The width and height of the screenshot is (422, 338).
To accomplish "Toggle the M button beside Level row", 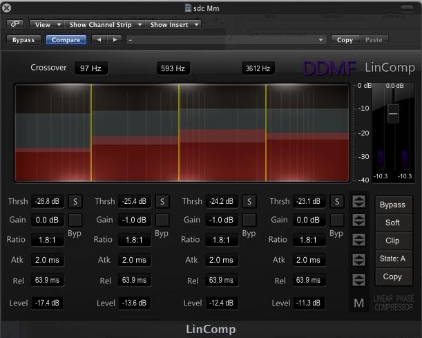I will coord(358,303).
